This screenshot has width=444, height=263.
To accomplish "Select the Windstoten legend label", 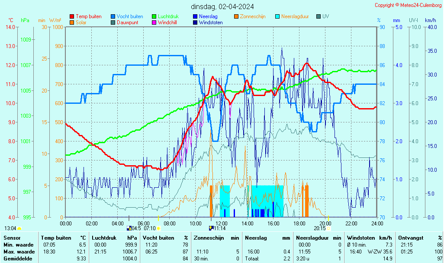I will pos(211,22).
